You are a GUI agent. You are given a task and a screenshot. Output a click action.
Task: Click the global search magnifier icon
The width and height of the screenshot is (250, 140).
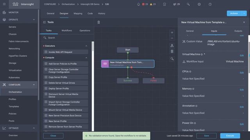pos(188,4)
